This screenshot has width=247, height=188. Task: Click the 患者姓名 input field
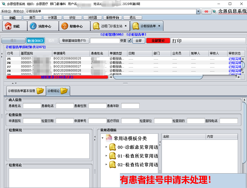pos(32,106)
